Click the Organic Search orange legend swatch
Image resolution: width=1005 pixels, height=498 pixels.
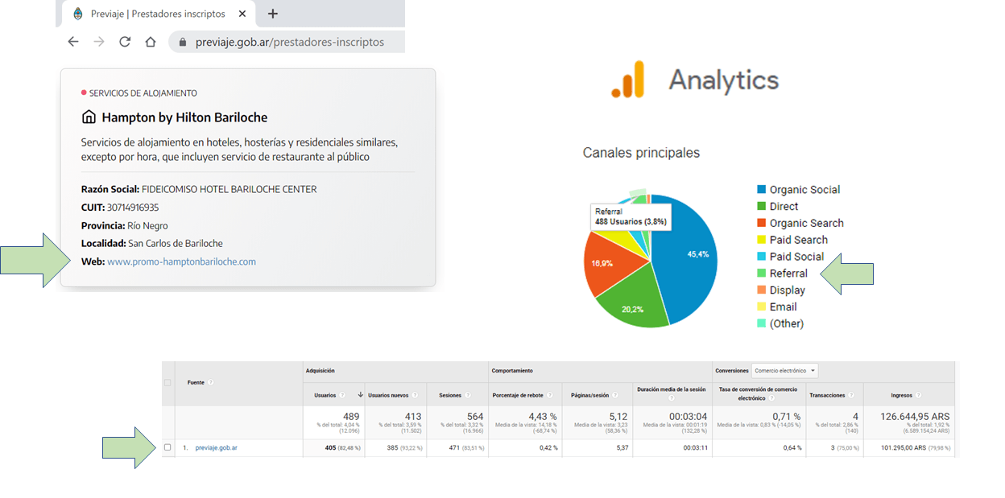pos(761,223)
